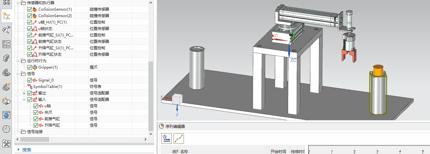Open the History clock sidebar icon
The image size is (430, 154).
(x=6, y=129)
